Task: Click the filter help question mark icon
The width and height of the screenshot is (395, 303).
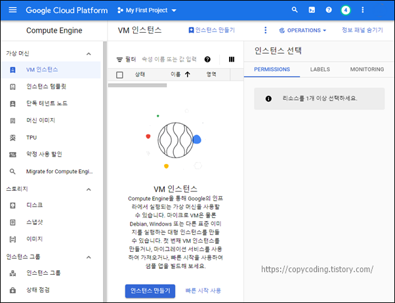Action: pos(207,60)
